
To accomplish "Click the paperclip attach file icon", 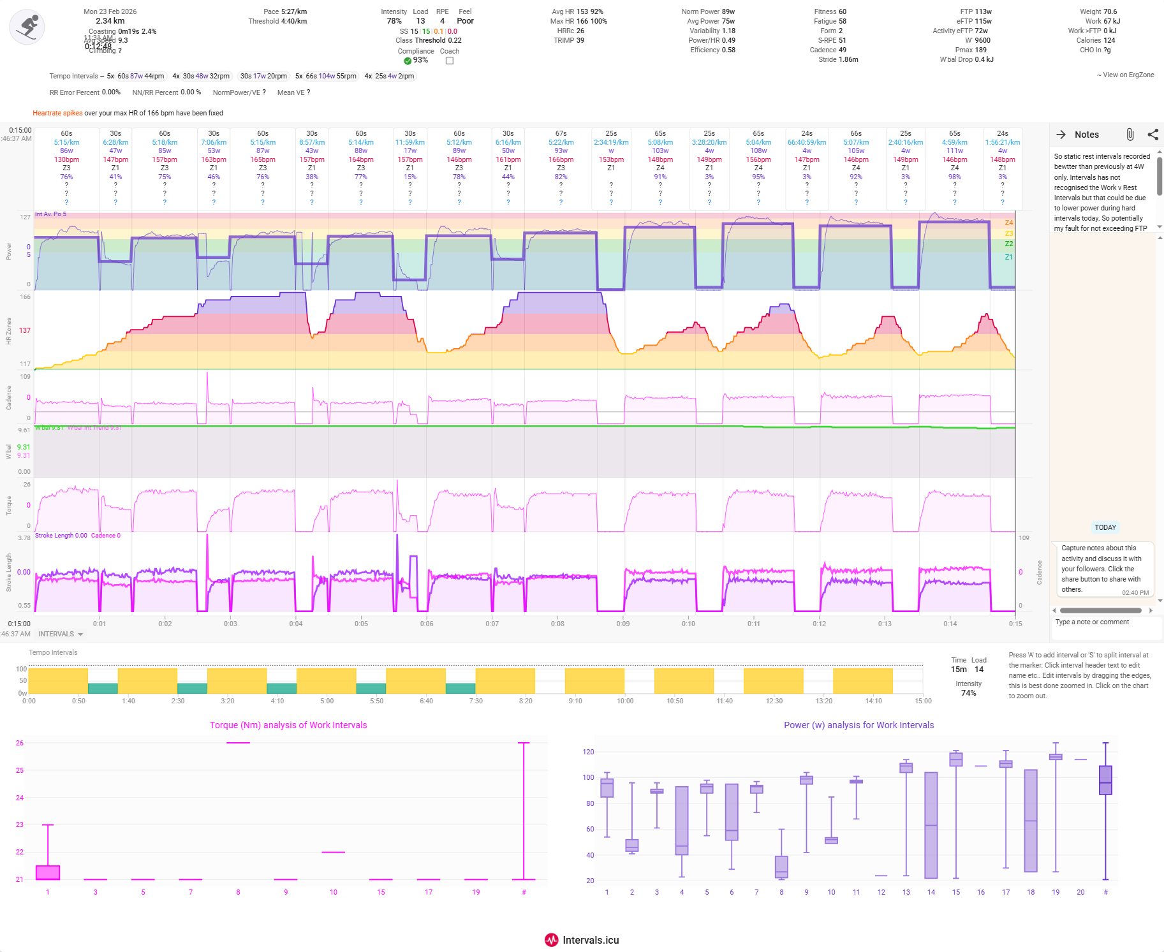I will pyautogui.click(x=1130, y=135).
